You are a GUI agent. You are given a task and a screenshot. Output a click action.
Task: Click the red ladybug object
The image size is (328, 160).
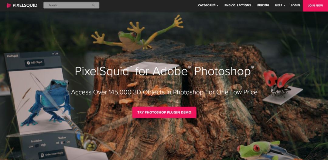(279, 82)
